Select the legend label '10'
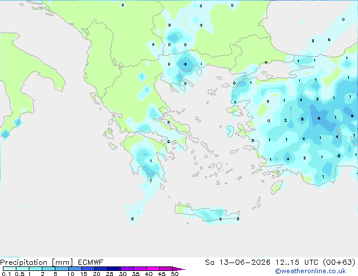This screenshot has height=276, width=358. tap(71, 274)
